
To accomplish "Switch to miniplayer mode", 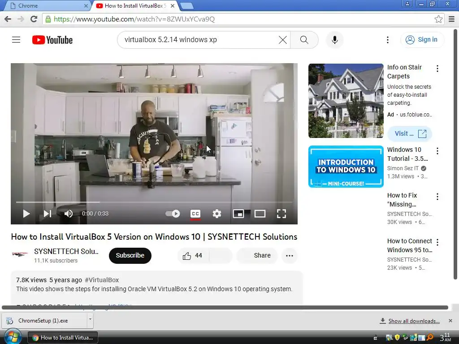I will 238,214.
